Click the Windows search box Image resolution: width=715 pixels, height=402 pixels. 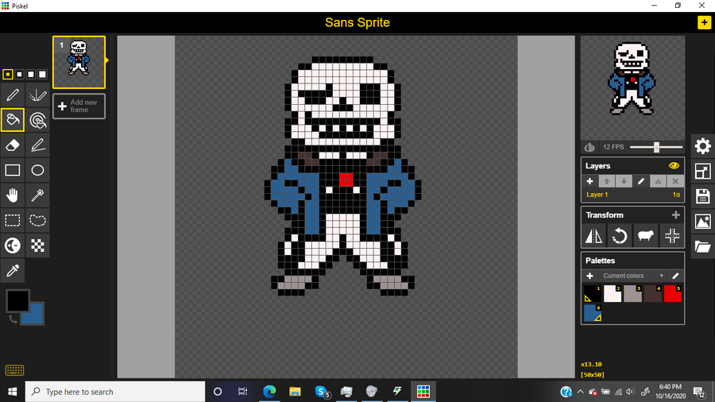click(x=115, y=392)
